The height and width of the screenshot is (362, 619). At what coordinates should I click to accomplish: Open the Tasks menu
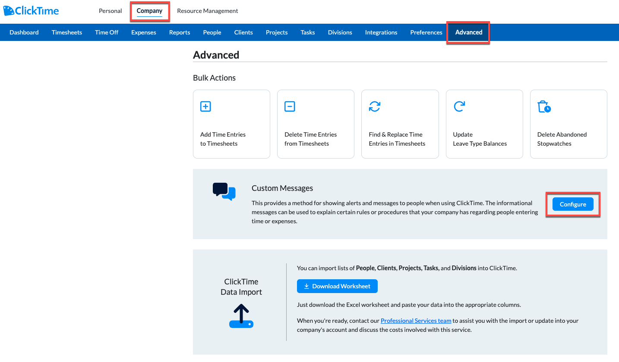(308, 32)
